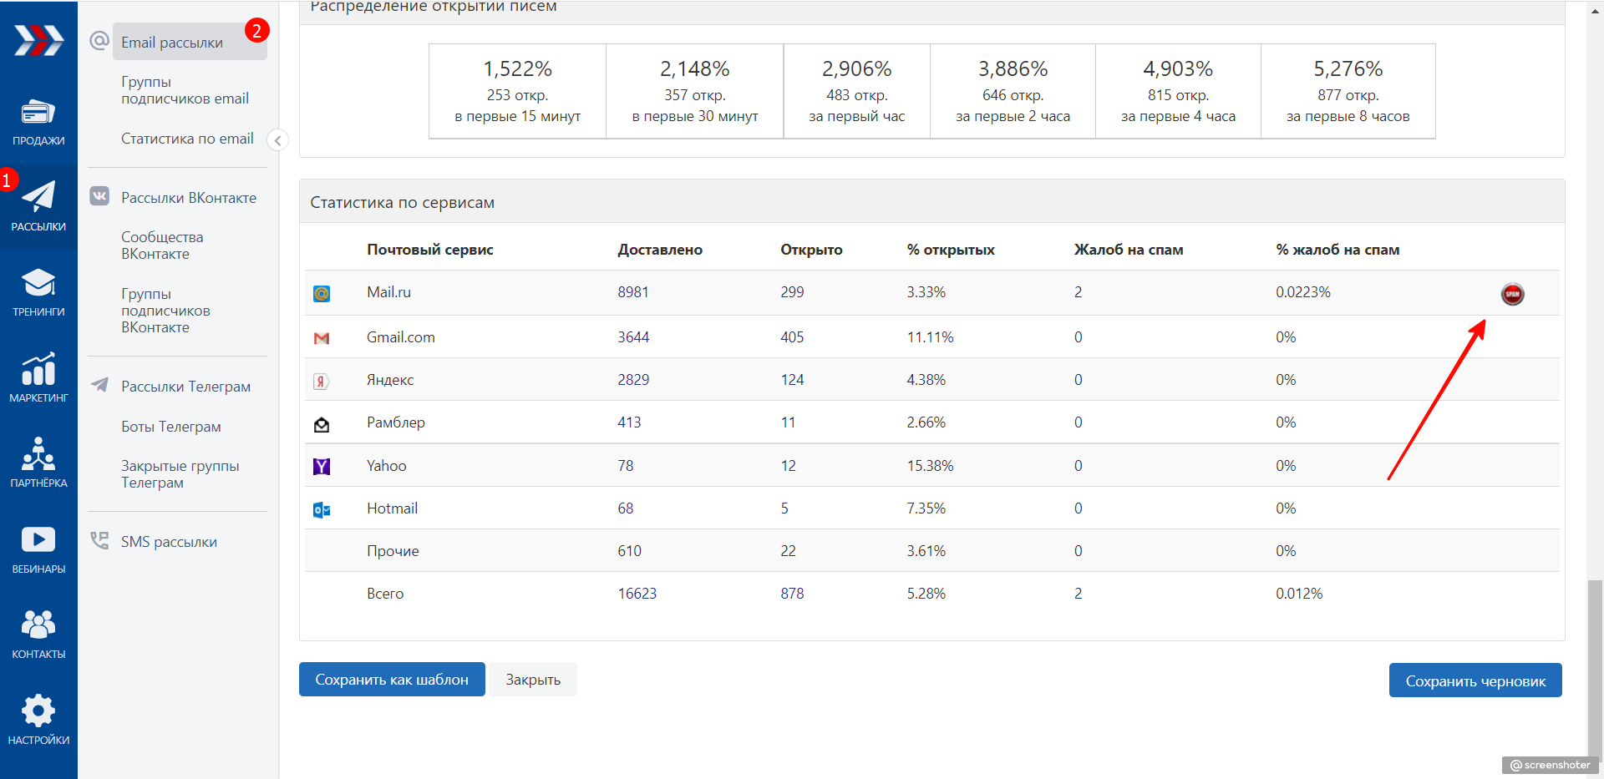Open the Маркетинг chart icon

(x=38, y=368)
